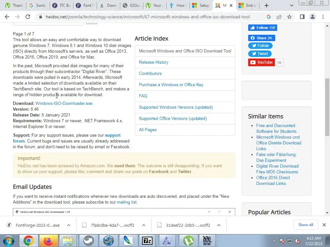Switch to the Down tab
The image size is (330, 247).
[108, 5]
